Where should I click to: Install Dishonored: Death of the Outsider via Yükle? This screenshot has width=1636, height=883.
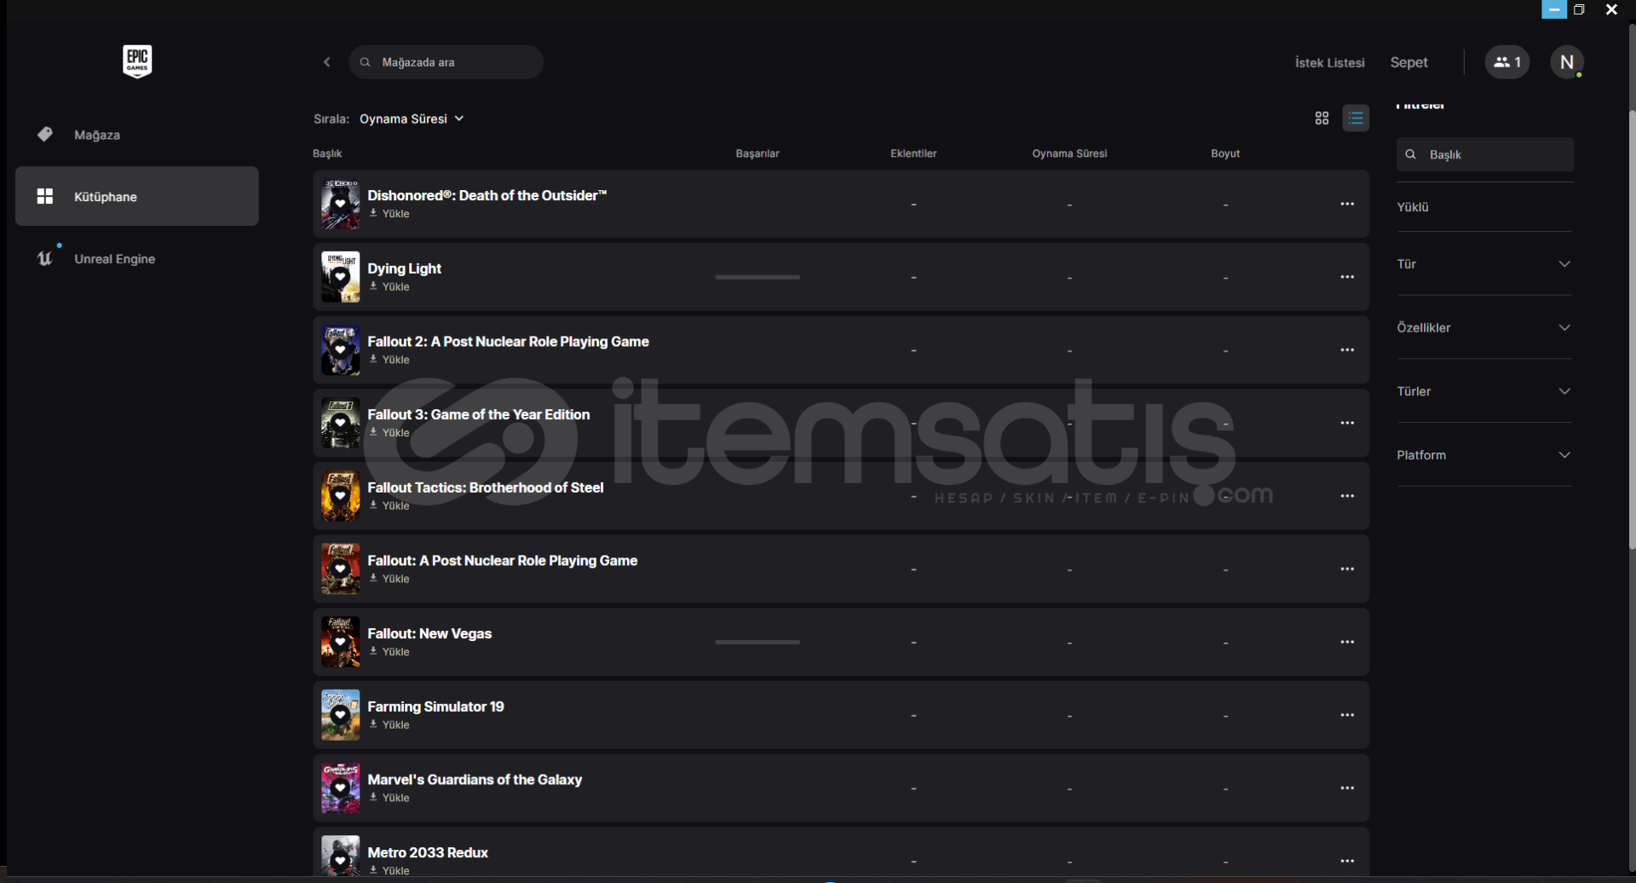click(389, 214)
